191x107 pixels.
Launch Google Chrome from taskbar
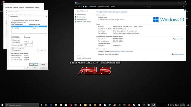point(90,105)
